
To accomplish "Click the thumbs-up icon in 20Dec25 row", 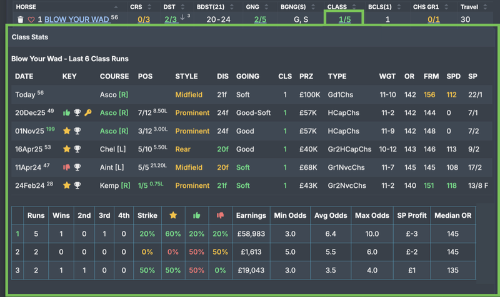I will pos(66,113).
